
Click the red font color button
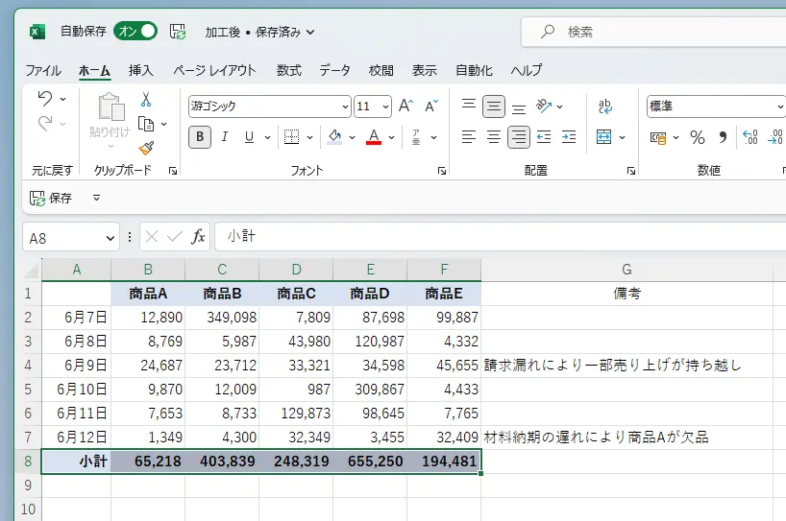pos(374,137)
